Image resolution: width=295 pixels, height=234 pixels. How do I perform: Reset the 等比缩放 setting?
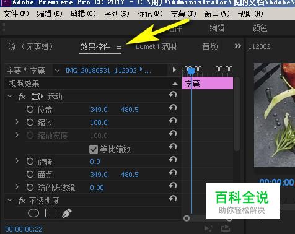click(x=173, y=147)
